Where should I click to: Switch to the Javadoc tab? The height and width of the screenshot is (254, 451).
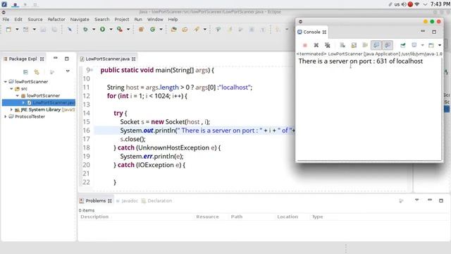click(x=127, y=200)
